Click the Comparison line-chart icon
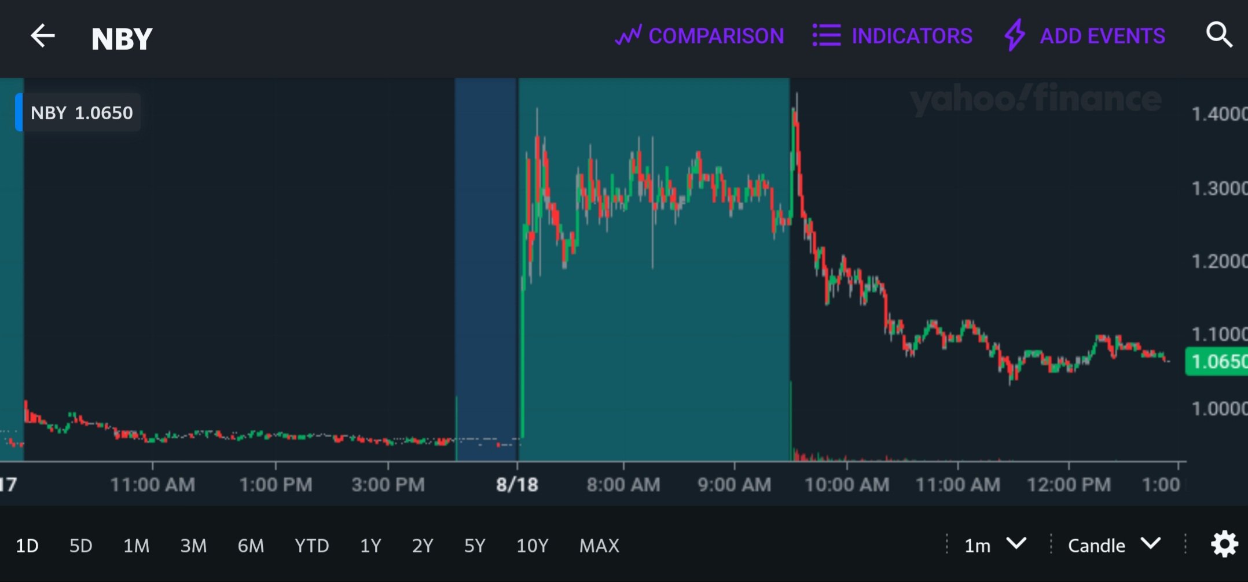 click(628, 35)
